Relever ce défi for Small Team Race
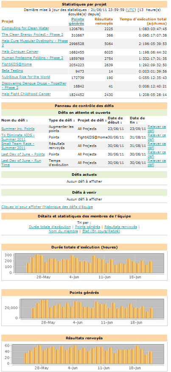Screen dimensions: 171x372 tap(157, 146)
